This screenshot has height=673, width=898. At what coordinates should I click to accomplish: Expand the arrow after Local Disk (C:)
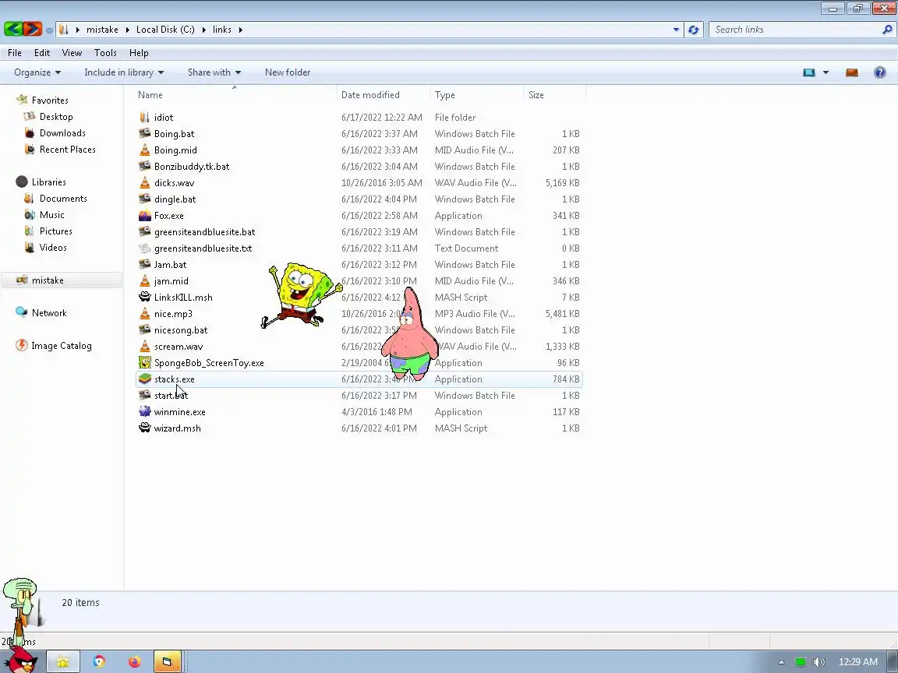point(204,30)
